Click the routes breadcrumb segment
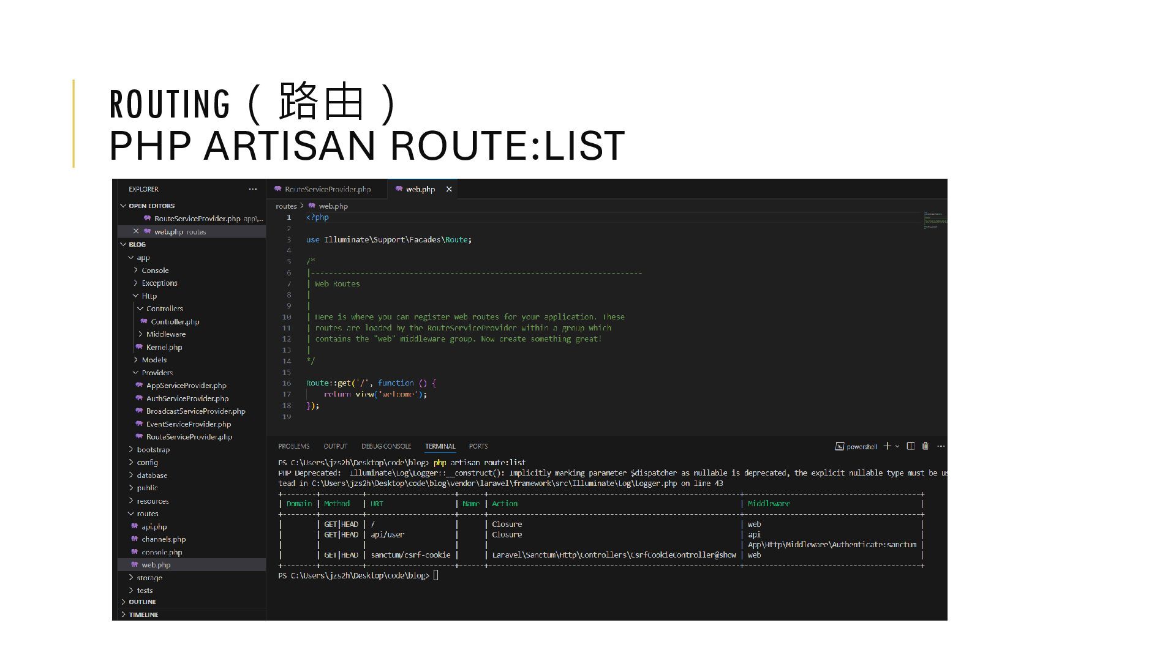This screenshot has width=1176, height=661. 286,206
